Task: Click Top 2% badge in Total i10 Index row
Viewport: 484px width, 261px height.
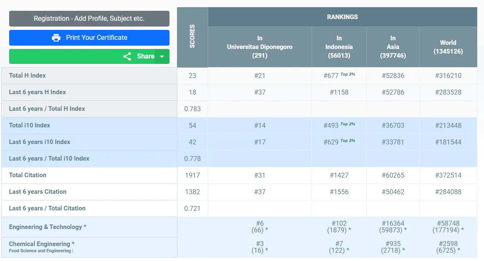Action: [348, 124]
